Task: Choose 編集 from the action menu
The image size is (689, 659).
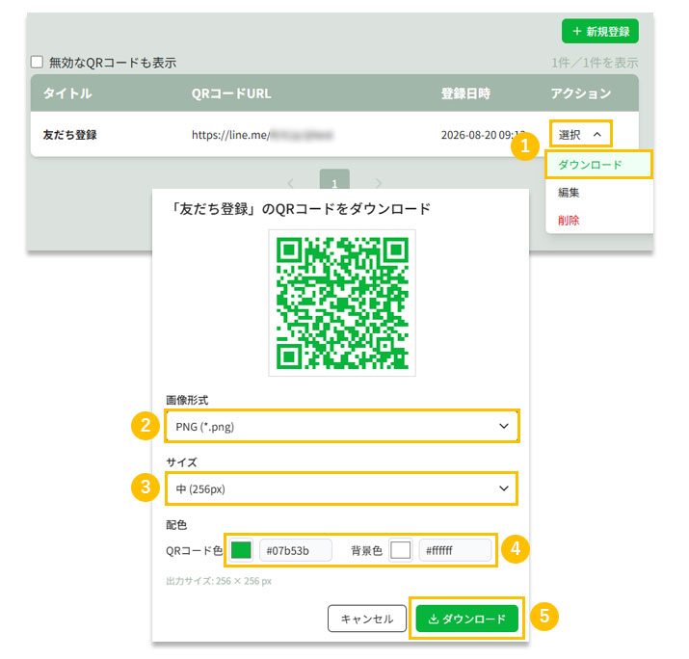Action: tap(569, 193)
